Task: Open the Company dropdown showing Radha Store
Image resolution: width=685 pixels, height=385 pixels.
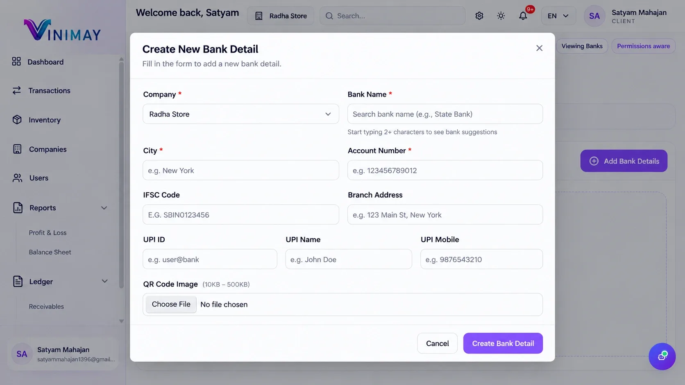Action: click(x=241, y=114)
